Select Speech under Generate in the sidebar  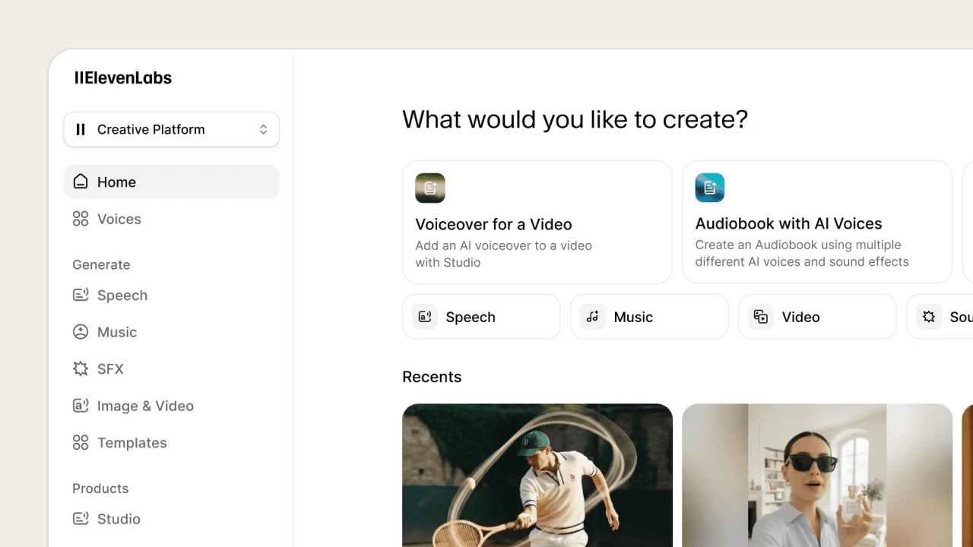(x=122, y=295)
